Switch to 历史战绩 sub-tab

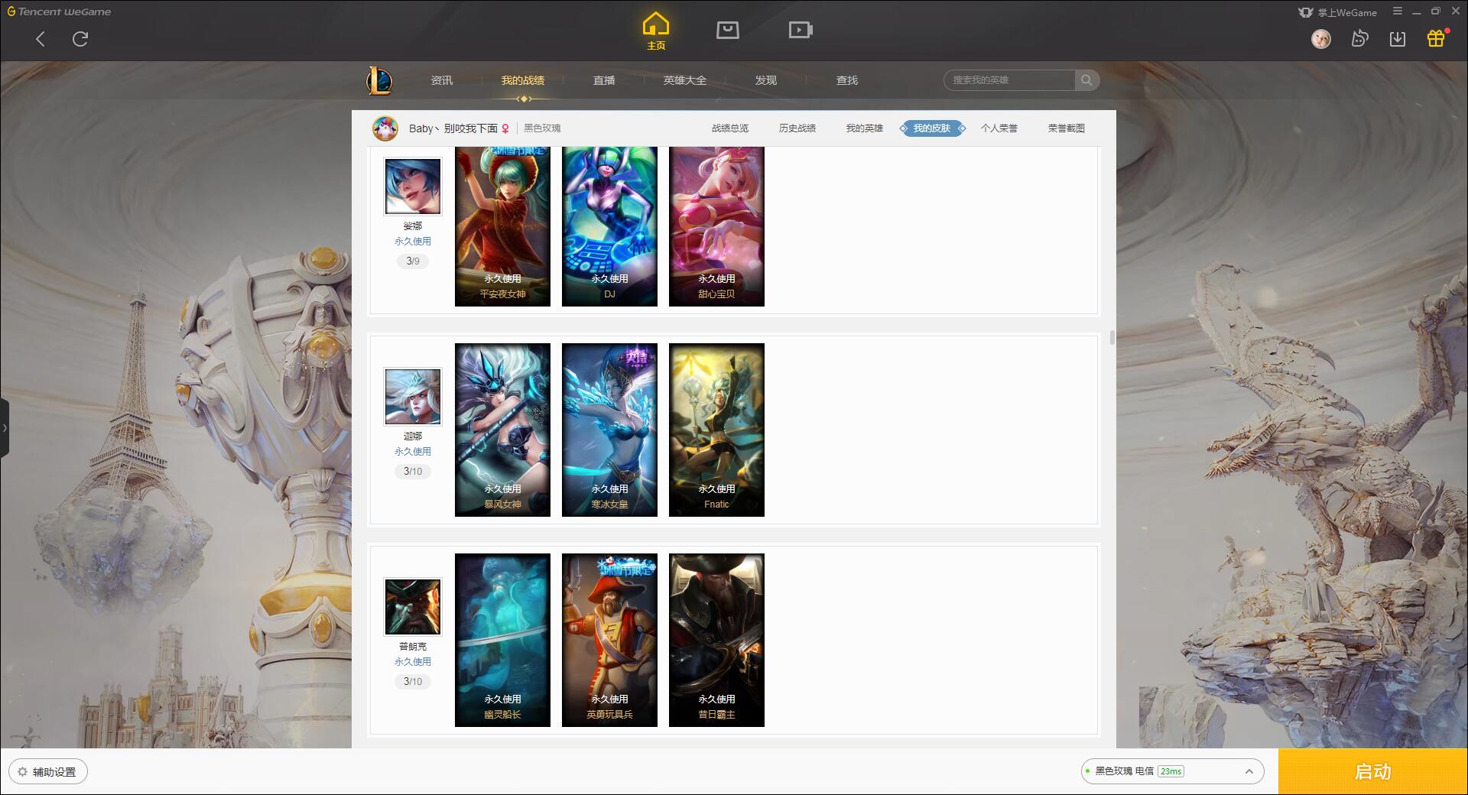(797, 128)
